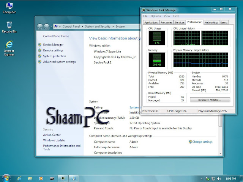
Task: Expand arrow after System and Security breadcrumb
Action: (113, 26)
